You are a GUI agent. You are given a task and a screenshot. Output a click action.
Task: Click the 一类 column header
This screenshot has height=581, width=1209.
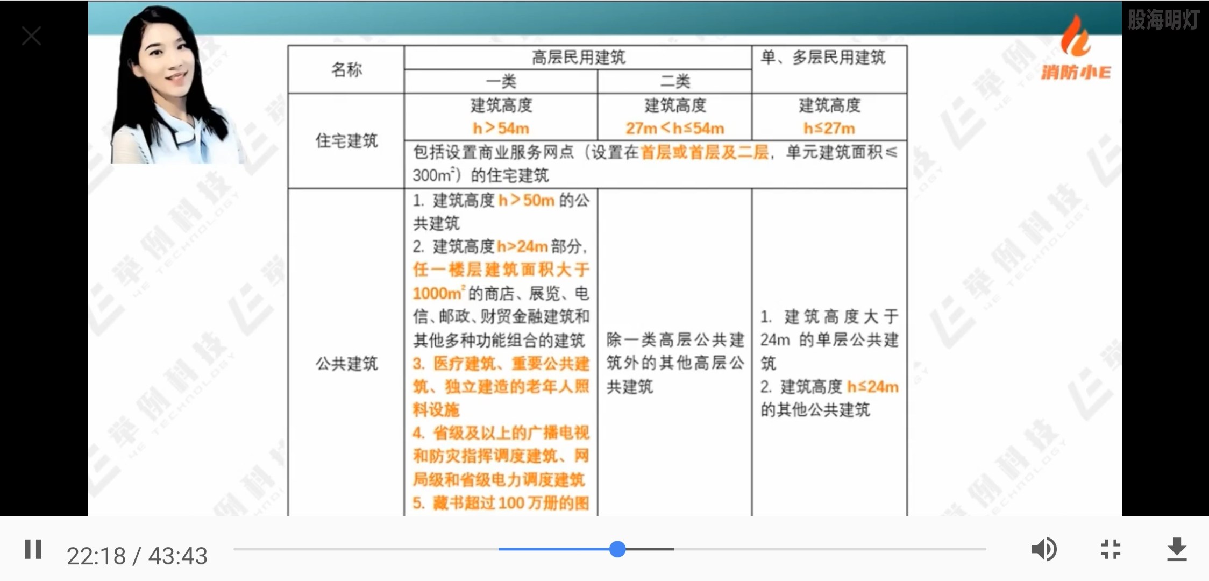click(x=501, y=81)
